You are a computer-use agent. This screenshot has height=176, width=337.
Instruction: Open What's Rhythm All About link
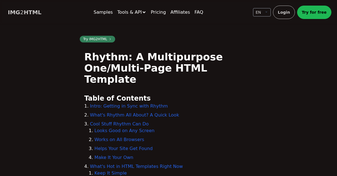coord(134,115)
